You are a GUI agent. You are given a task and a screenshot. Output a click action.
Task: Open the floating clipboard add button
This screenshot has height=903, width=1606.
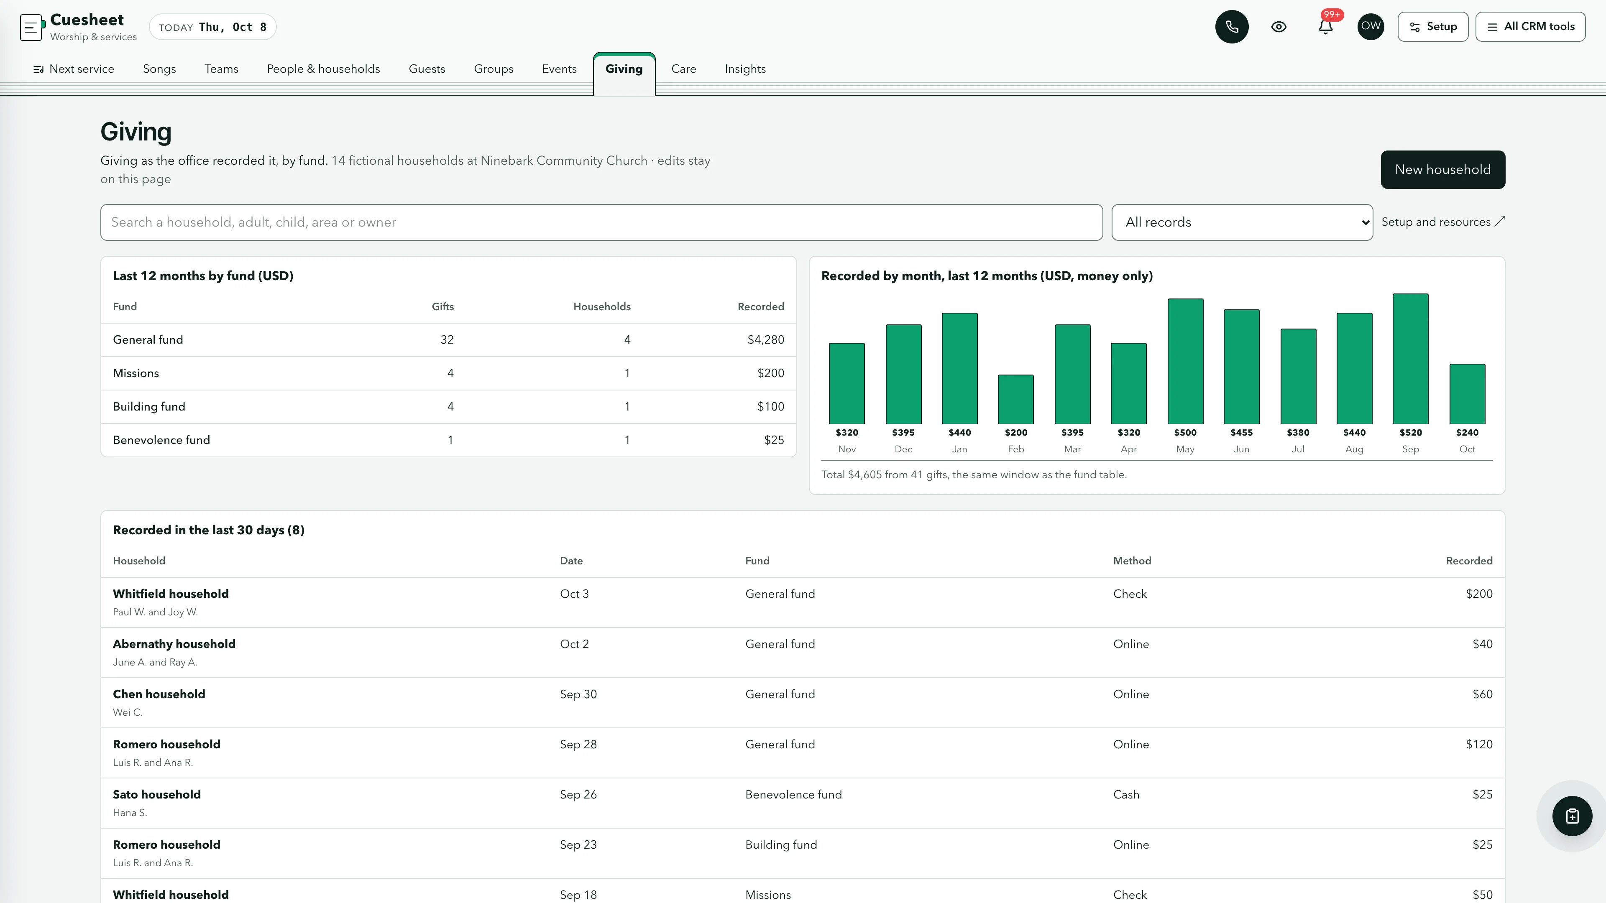[x=1572, y=816]
